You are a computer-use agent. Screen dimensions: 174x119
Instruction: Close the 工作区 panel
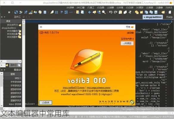click(2, 17)
